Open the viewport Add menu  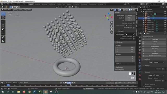click(x=25, y=10)
